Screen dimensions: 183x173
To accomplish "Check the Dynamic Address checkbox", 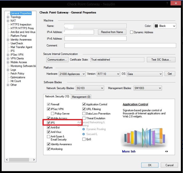I will (x=131, y=32).
